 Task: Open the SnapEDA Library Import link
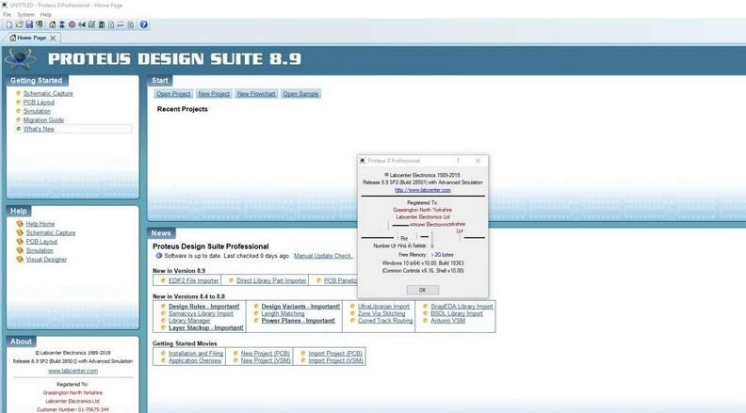point(462,307)
